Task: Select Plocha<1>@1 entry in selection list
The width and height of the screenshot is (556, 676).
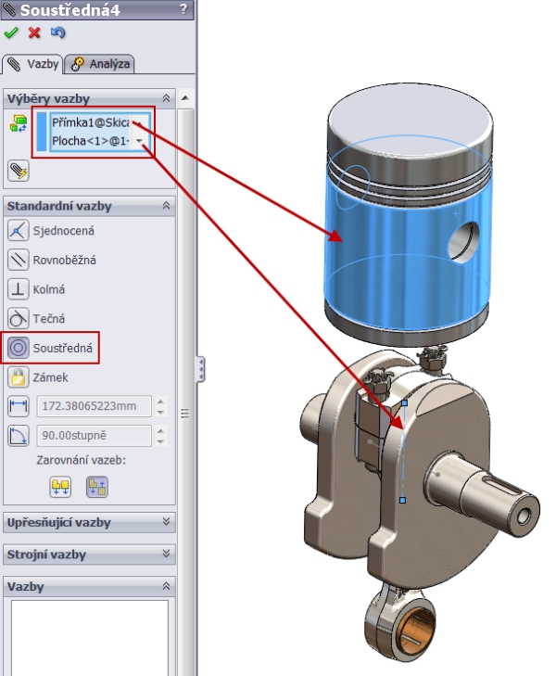Action: 91,141
